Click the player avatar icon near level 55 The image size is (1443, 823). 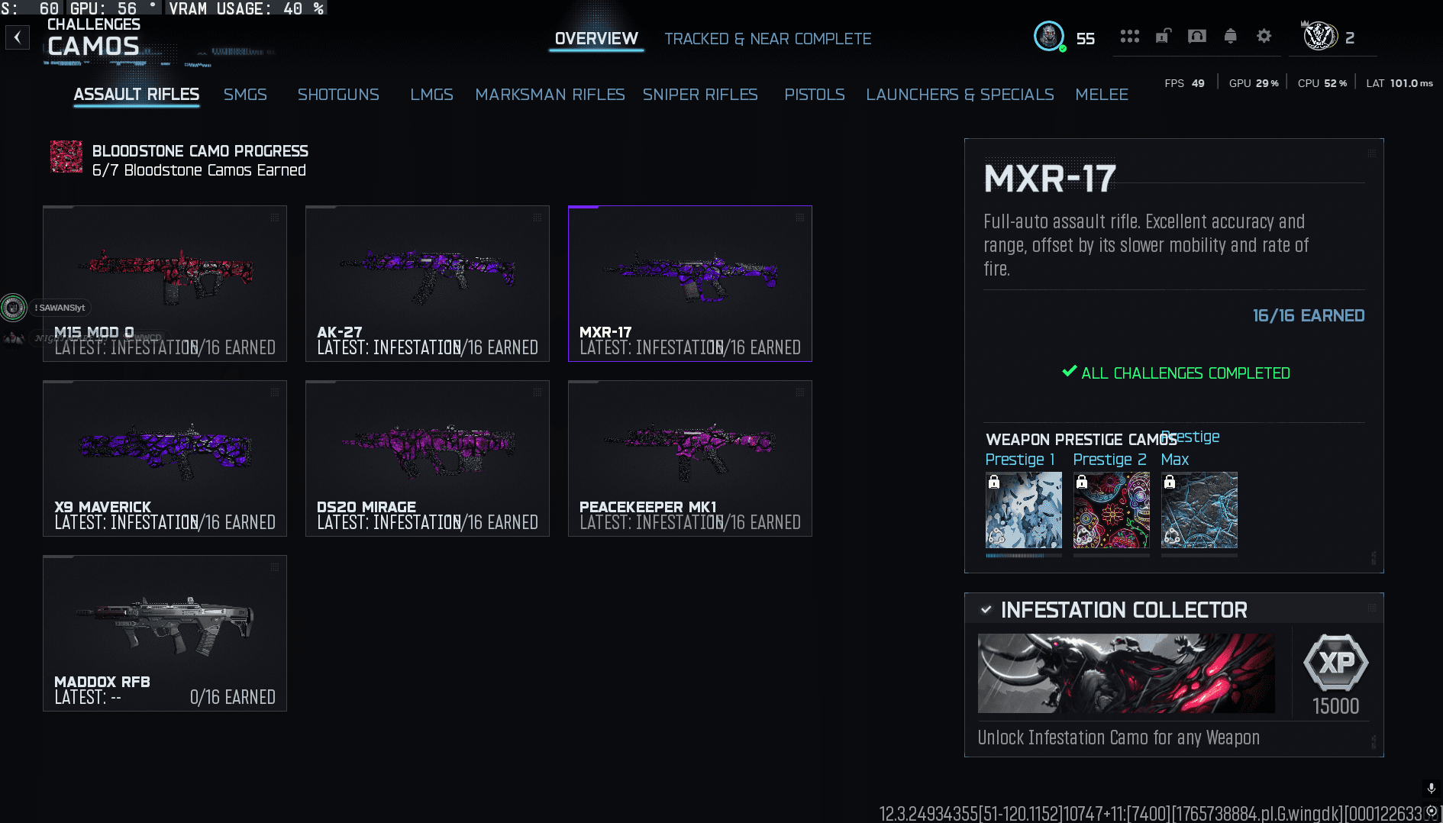pyautogui.click(x=1049, y=37)
